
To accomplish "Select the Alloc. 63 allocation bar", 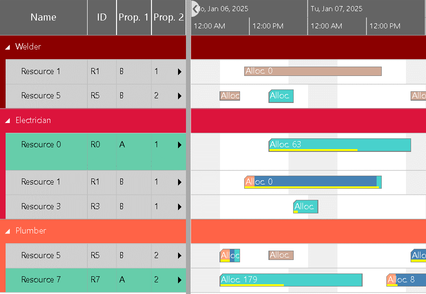I will tap(339, 144).
